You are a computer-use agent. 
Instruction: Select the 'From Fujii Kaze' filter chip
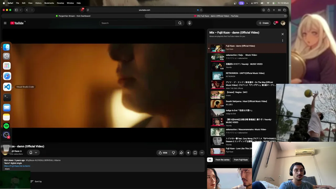click(x=241, y=160)
